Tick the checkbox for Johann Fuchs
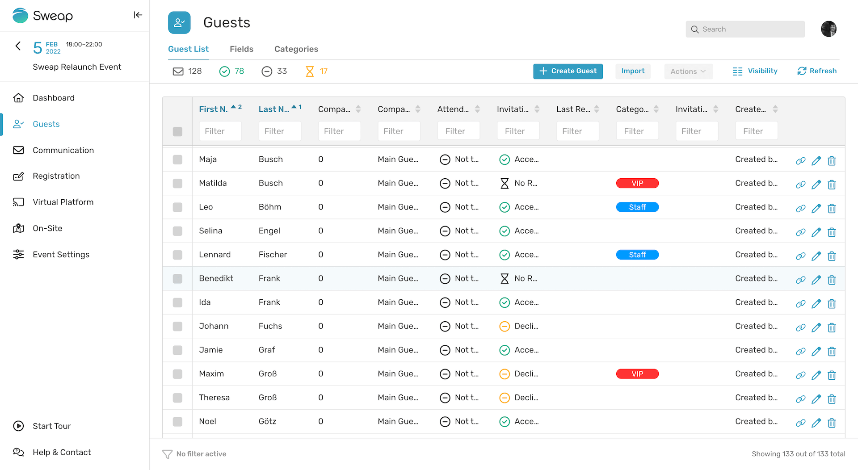Viewport: 858px width, 470px height. click(177, 326)
